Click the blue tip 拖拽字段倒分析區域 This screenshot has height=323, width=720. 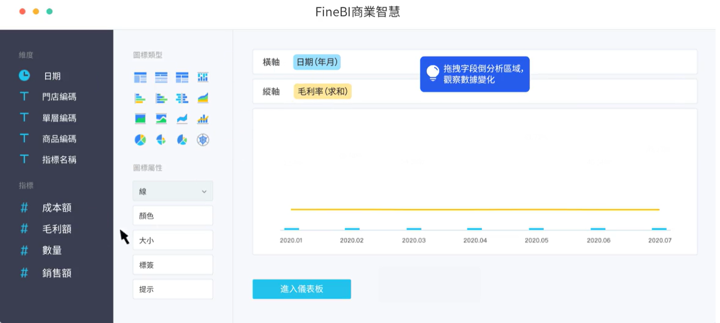coord(475,74)
